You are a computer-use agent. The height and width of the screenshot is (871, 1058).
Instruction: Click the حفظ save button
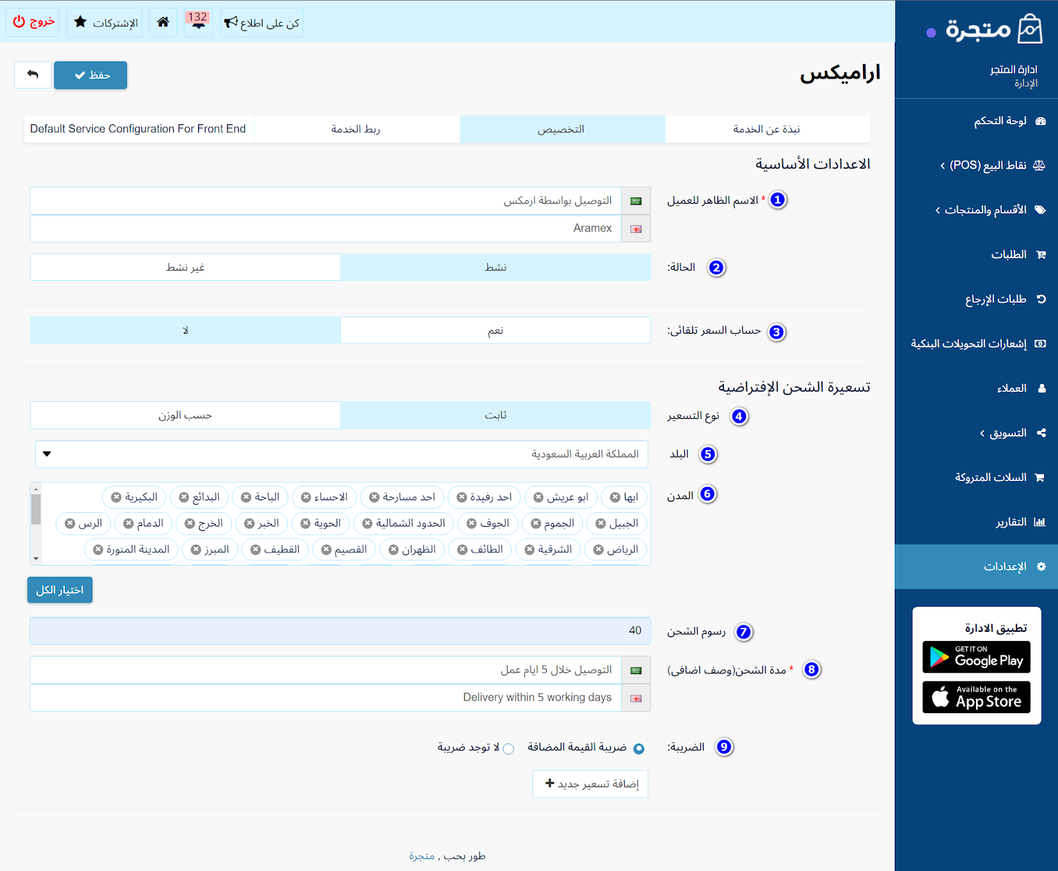click(x=91, y=75)
